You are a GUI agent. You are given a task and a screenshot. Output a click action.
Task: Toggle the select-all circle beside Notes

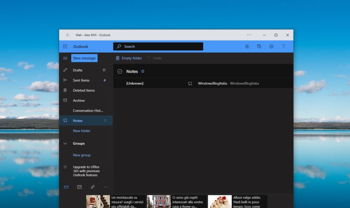120,72
